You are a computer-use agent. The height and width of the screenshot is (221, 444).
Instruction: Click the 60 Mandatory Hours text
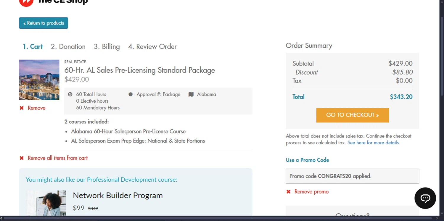pos(98,108)
